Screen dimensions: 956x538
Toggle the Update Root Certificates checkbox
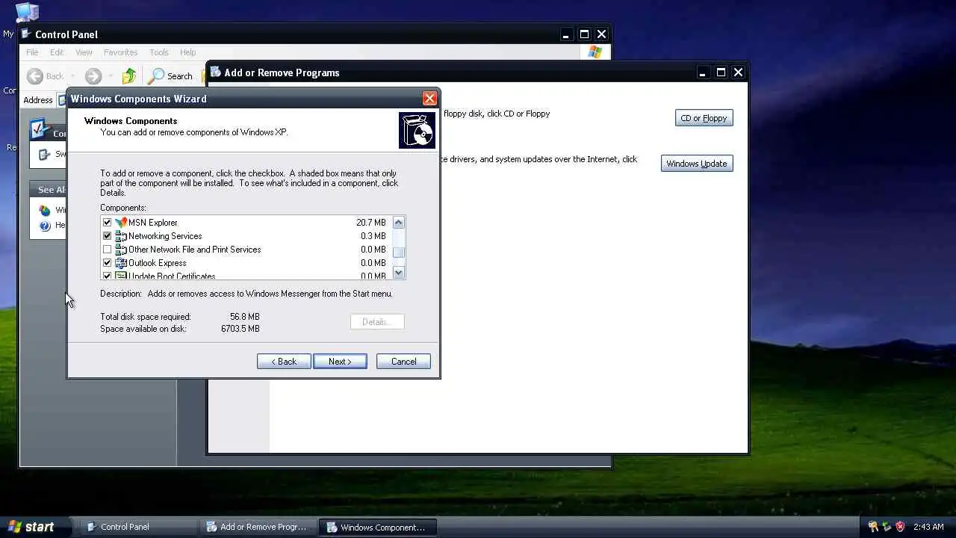tap(107, 276)
